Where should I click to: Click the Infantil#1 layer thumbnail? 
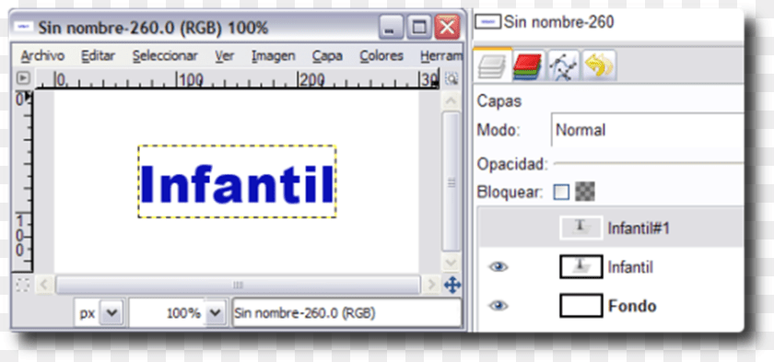coord(581,228)
